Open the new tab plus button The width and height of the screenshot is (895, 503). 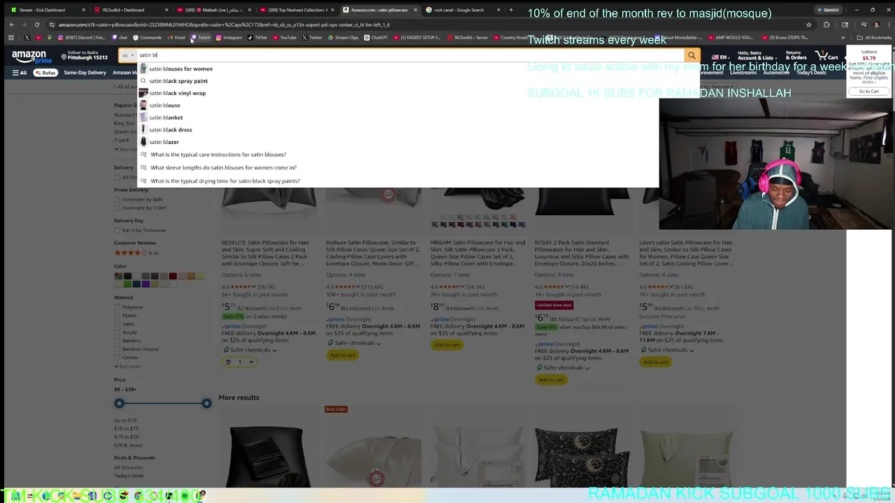pyautogui.click(x=511, y=10)
